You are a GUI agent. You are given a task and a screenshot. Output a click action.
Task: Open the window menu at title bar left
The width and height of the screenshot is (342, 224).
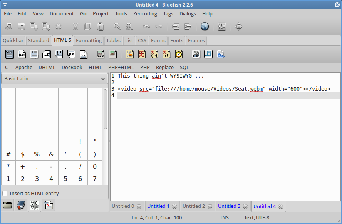tap(5, 5)
